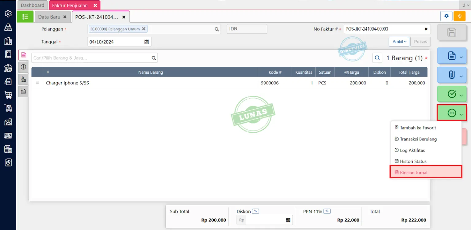Choose Log Aktifitas menu entry
This screenshot has width=471, height=230.
(412, 150)
